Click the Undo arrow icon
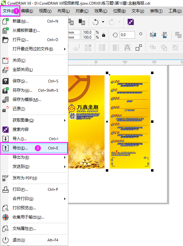This screenshot has width=183, height=246. pos(95,22)
